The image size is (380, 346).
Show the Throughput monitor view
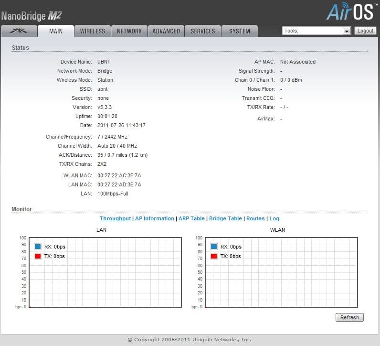coord(115,218)
